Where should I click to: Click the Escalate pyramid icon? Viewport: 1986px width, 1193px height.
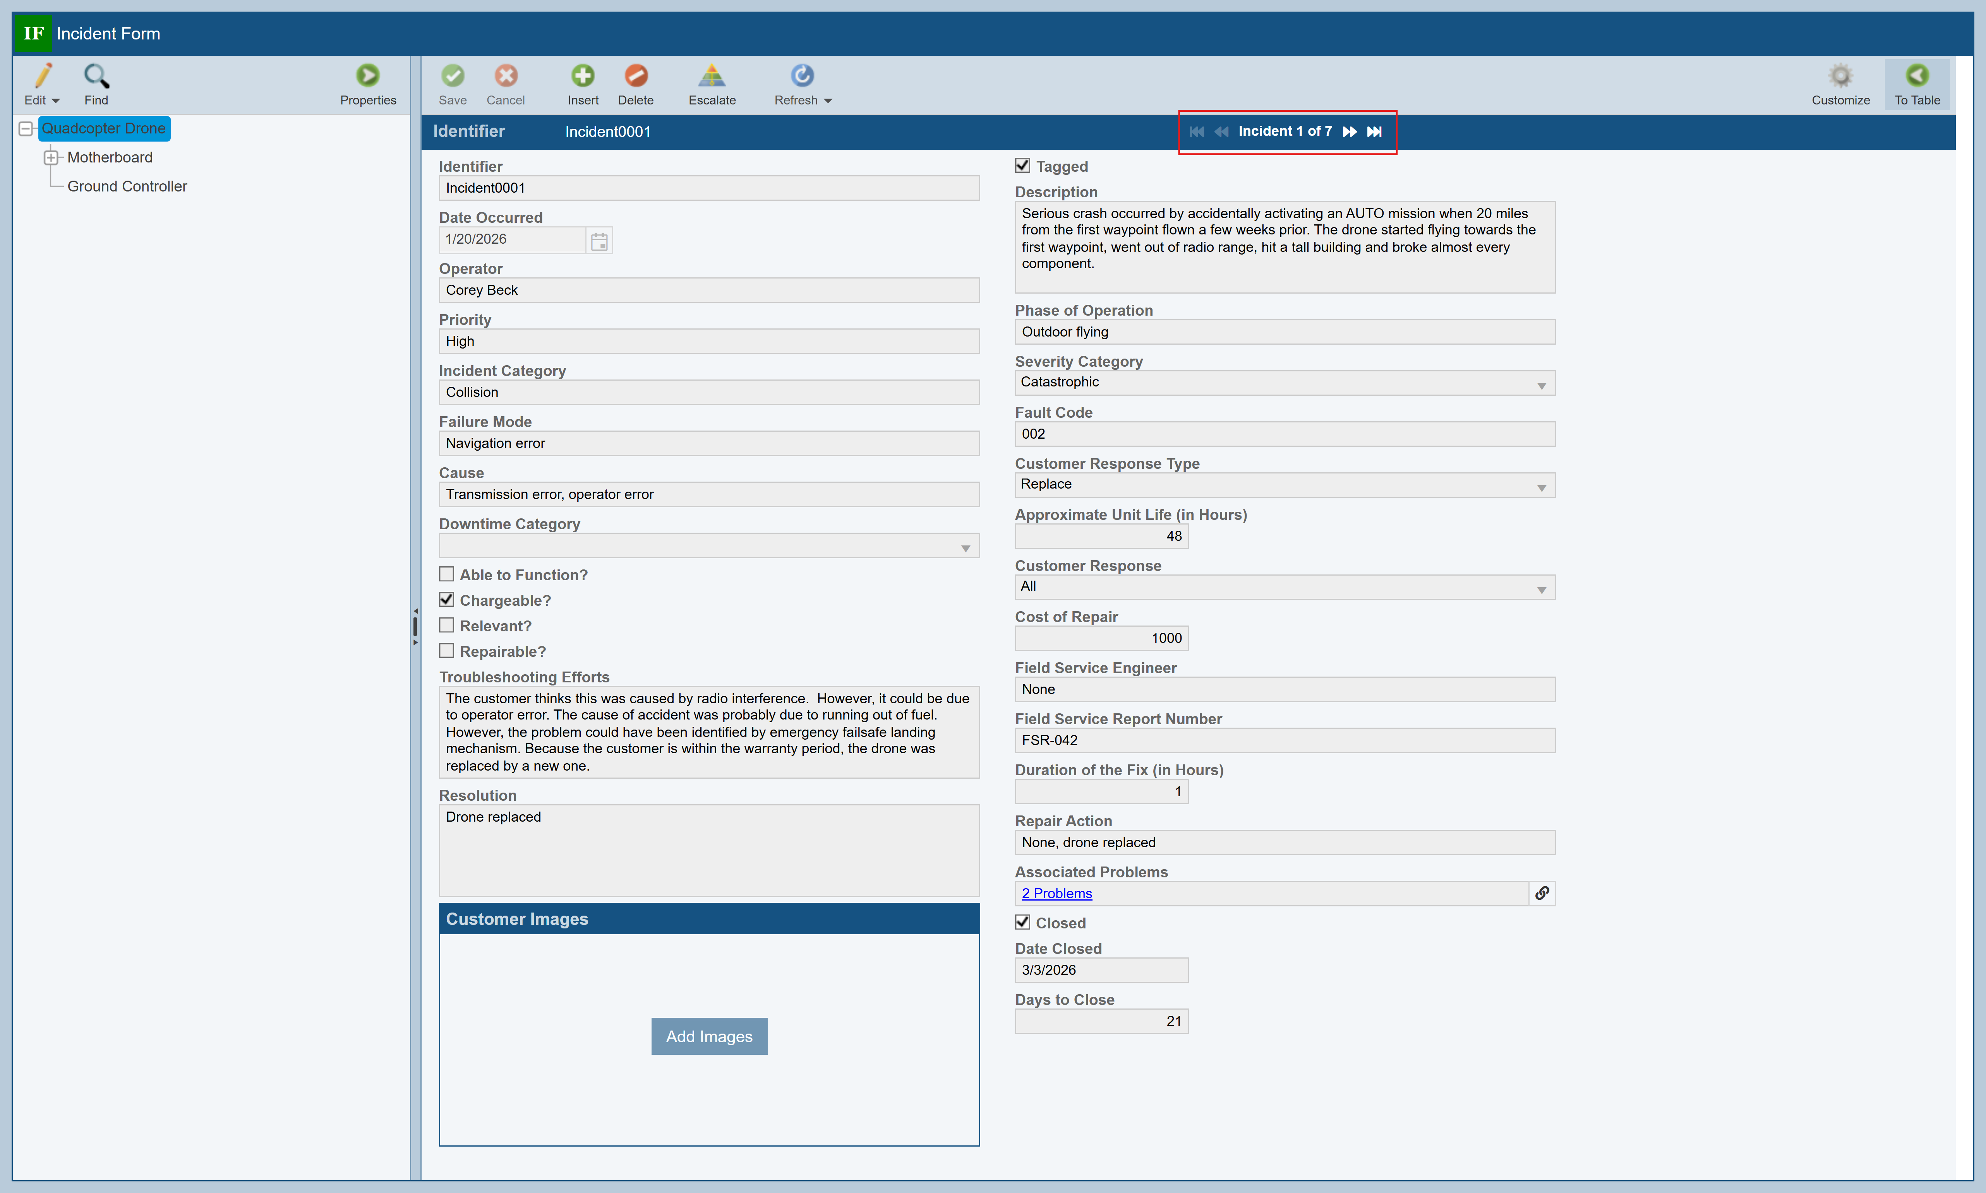click(711, 76)
